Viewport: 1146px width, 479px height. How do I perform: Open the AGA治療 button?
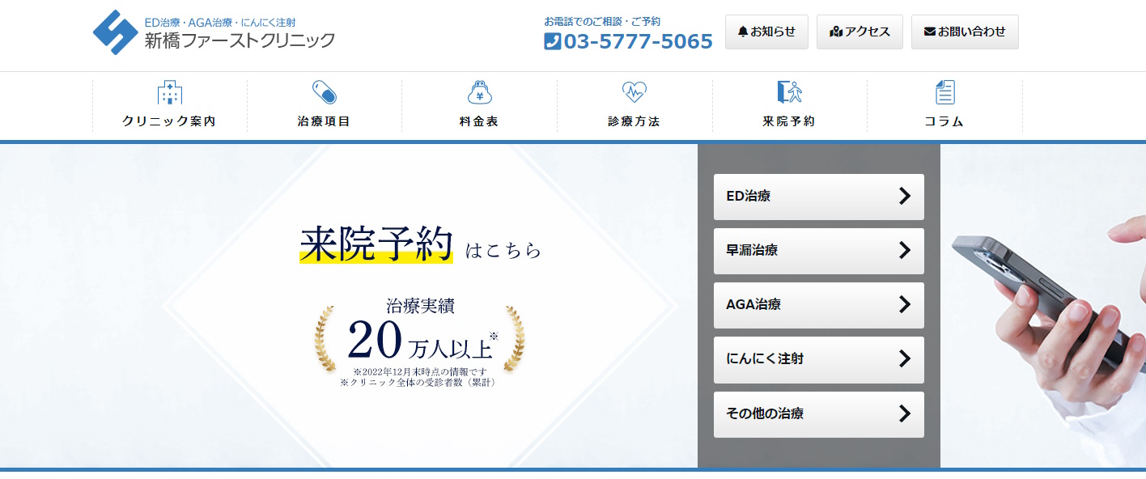(x=818, y=305)
